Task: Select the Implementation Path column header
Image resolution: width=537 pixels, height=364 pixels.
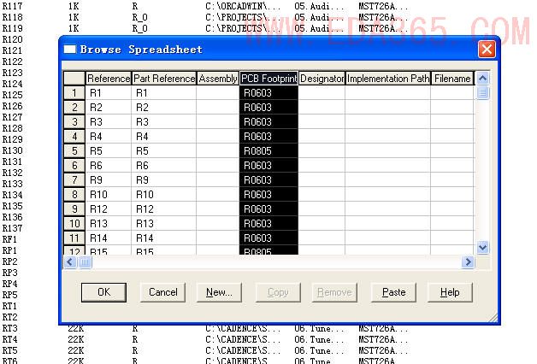Action: click(x=387, y=79)
